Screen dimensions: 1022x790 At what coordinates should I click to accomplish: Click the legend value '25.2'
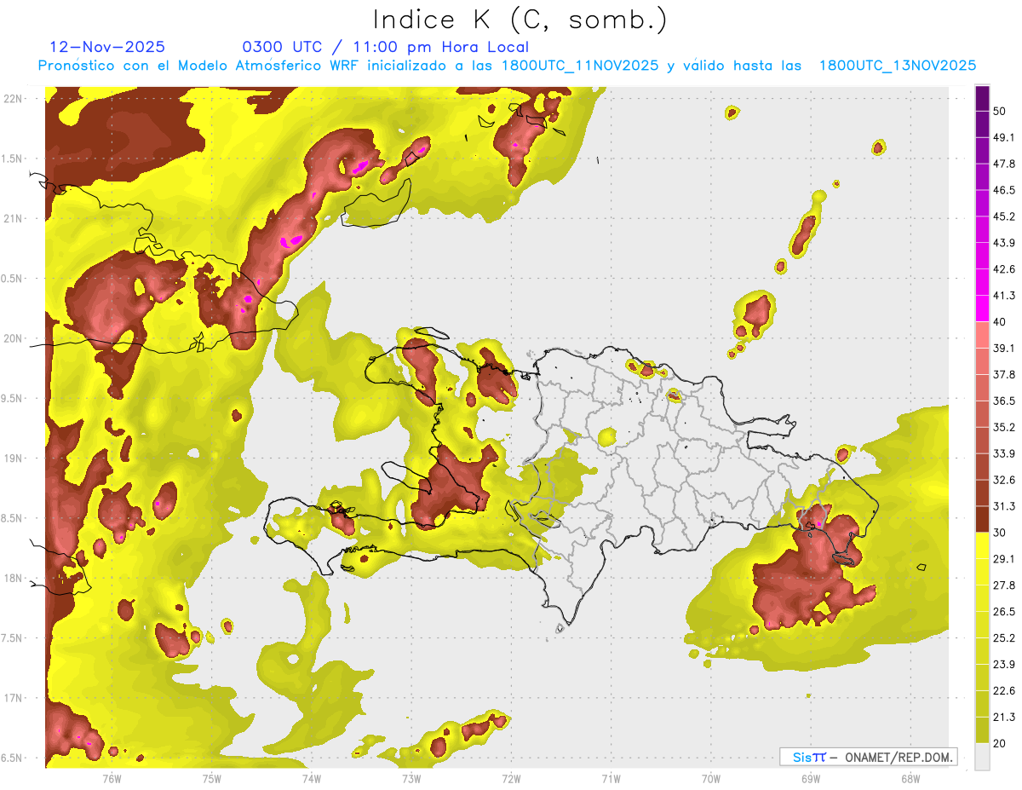click(x=1004, y=637)
